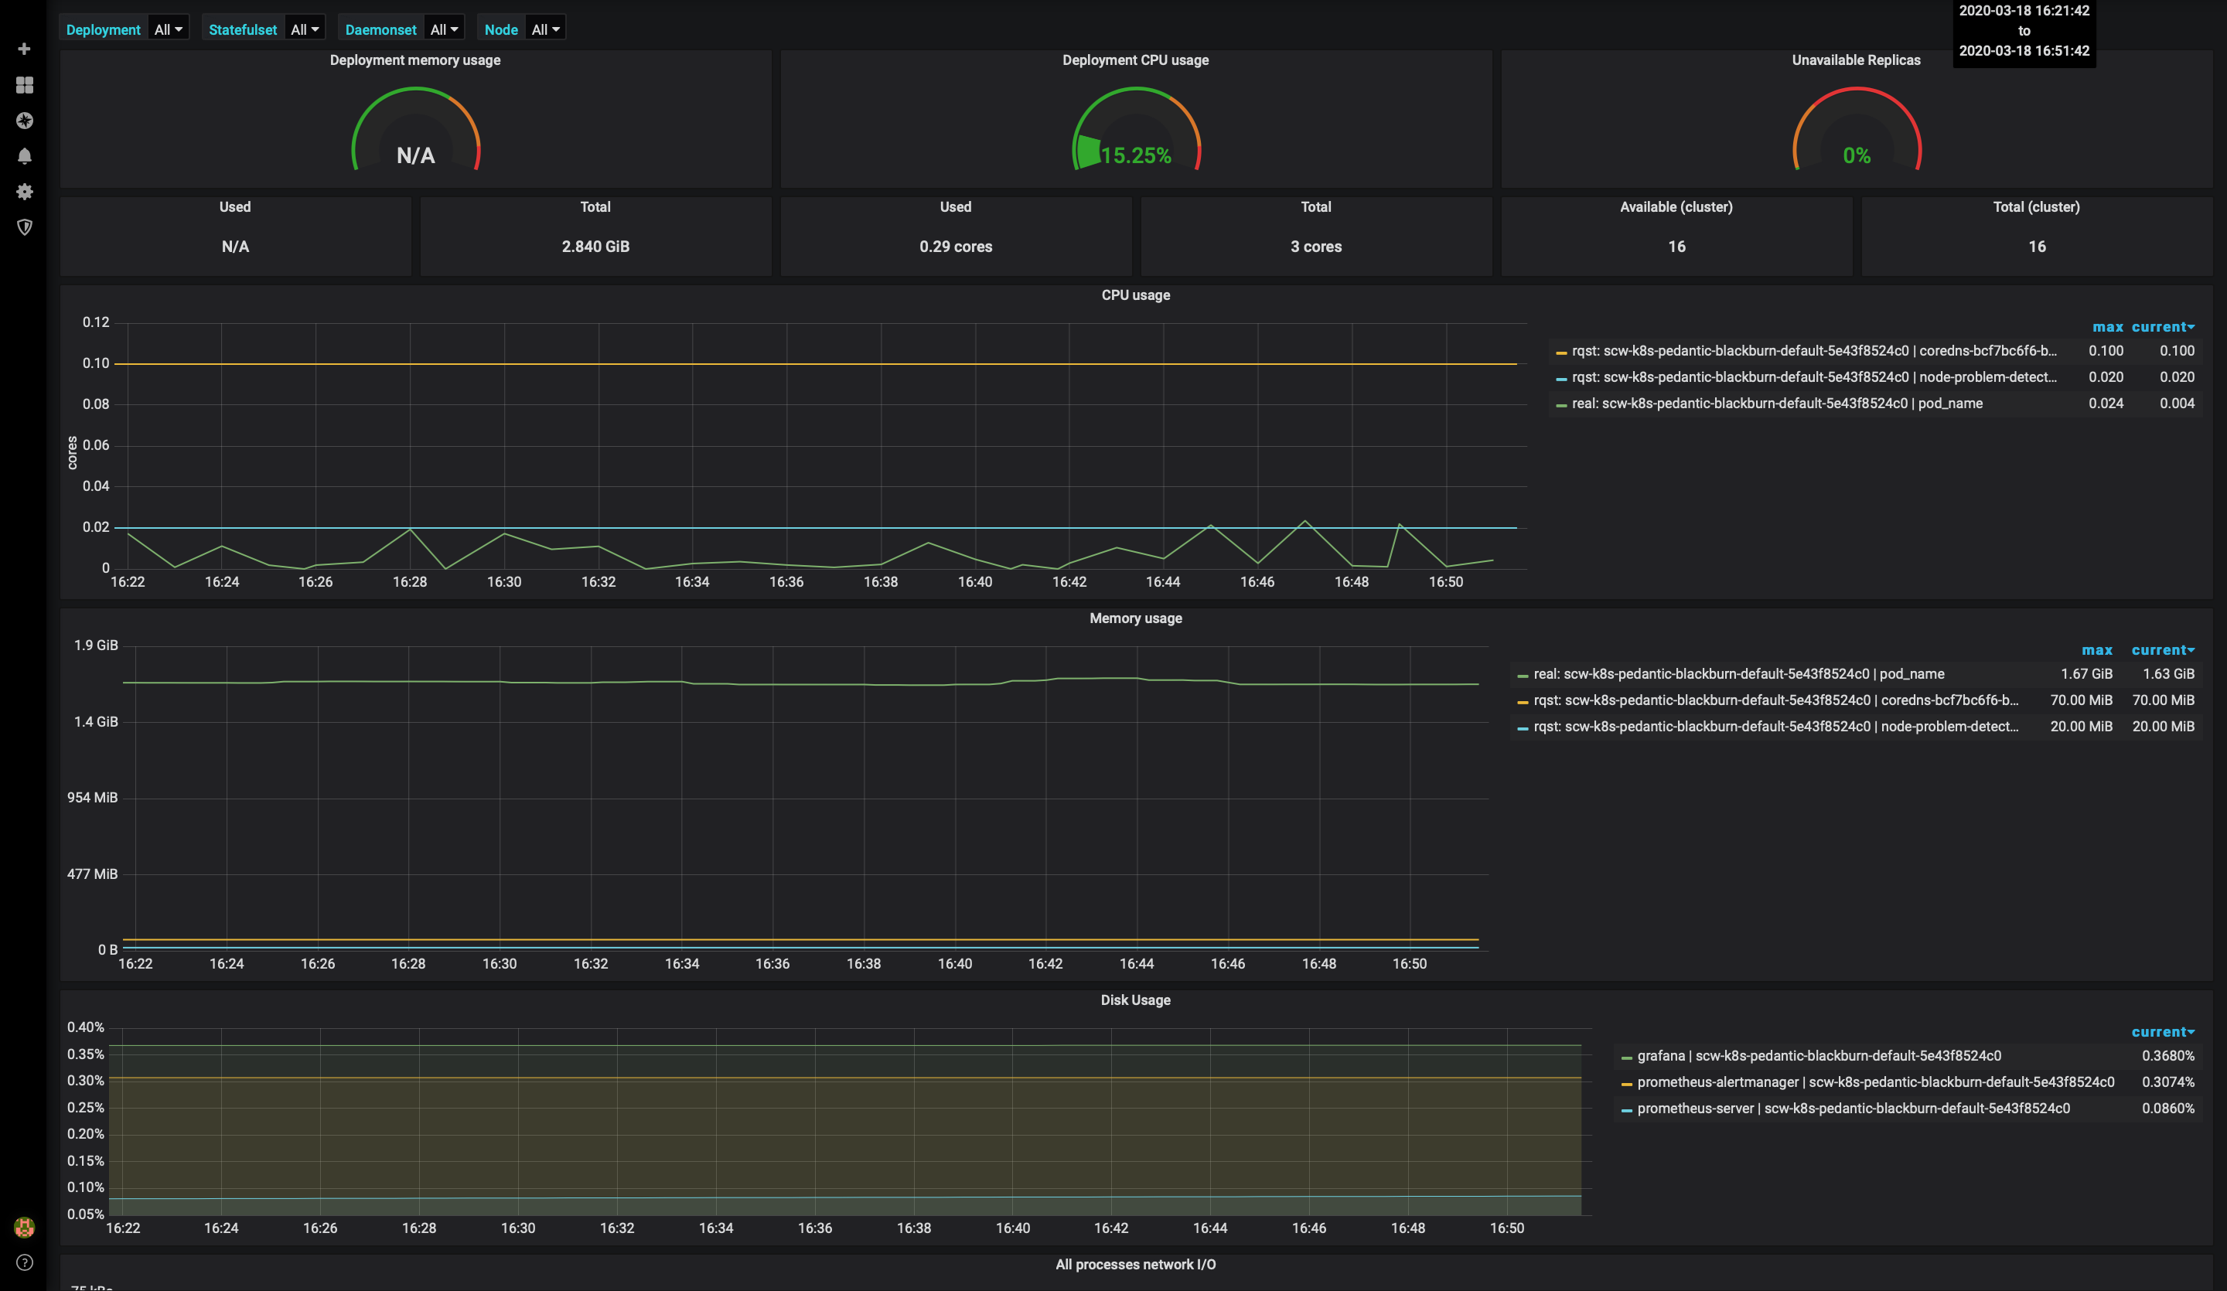Click prometheus-alertmanager legend color swatch
2227x1291 pixels.
click(x=1626, y=1085)
